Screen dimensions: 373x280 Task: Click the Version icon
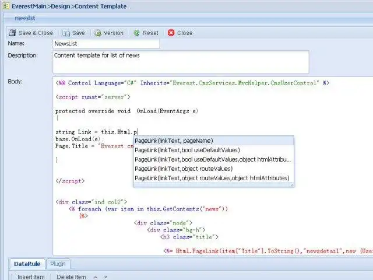[97, 33]
